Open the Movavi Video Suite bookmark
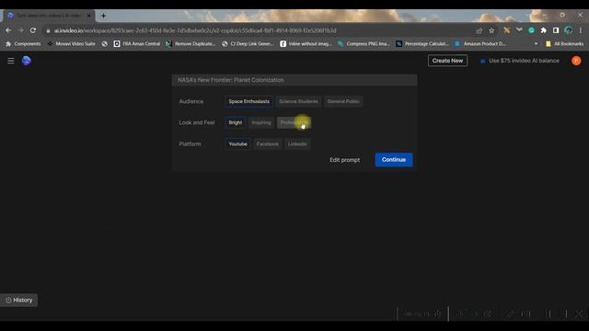 pyautogui.click(x=71, y=44)
